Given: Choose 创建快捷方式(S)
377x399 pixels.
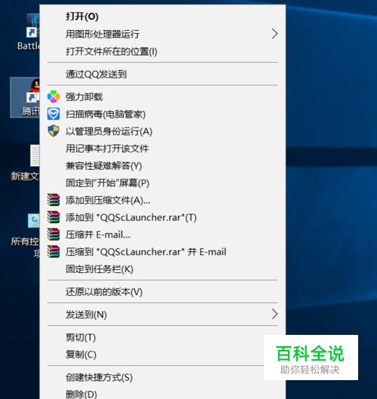Looking at the screenshot, I should click(x=163, y=377).
